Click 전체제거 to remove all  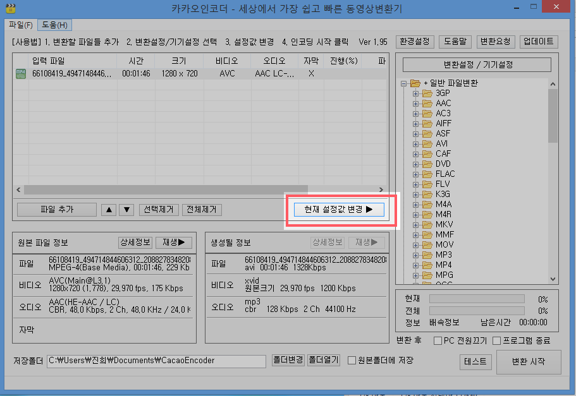pyautogui.click(x=202, y=210)
